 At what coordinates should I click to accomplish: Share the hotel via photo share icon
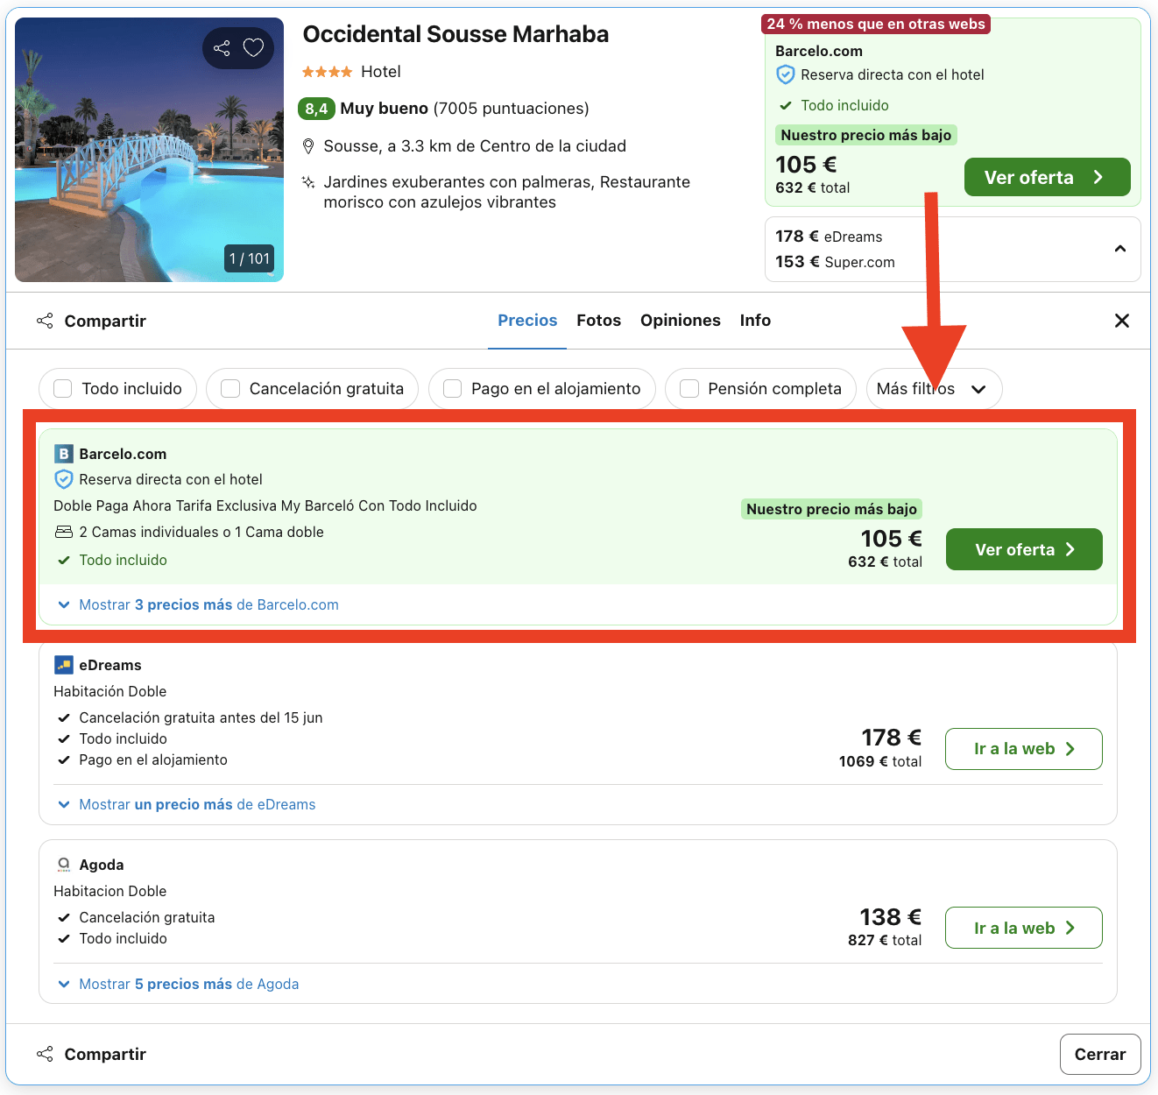[x=222, y=48]
